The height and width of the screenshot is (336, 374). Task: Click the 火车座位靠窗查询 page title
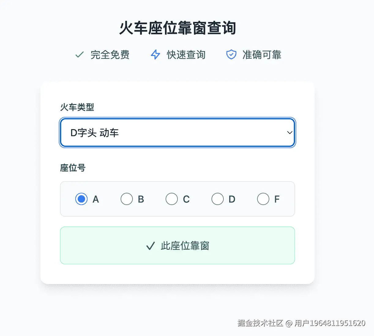click(178, 28)
